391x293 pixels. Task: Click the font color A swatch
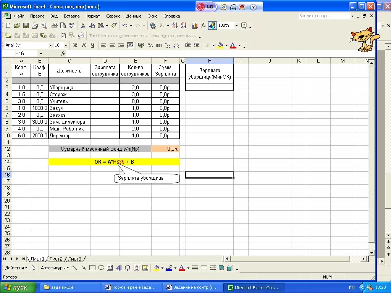pyautogui.click(x=233, y=45)
